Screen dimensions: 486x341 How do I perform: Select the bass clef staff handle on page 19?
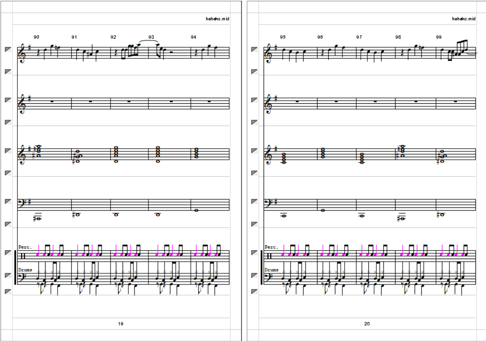8,202
